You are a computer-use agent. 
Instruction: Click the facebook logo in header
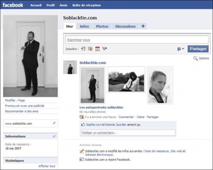[x=13, y=5]
